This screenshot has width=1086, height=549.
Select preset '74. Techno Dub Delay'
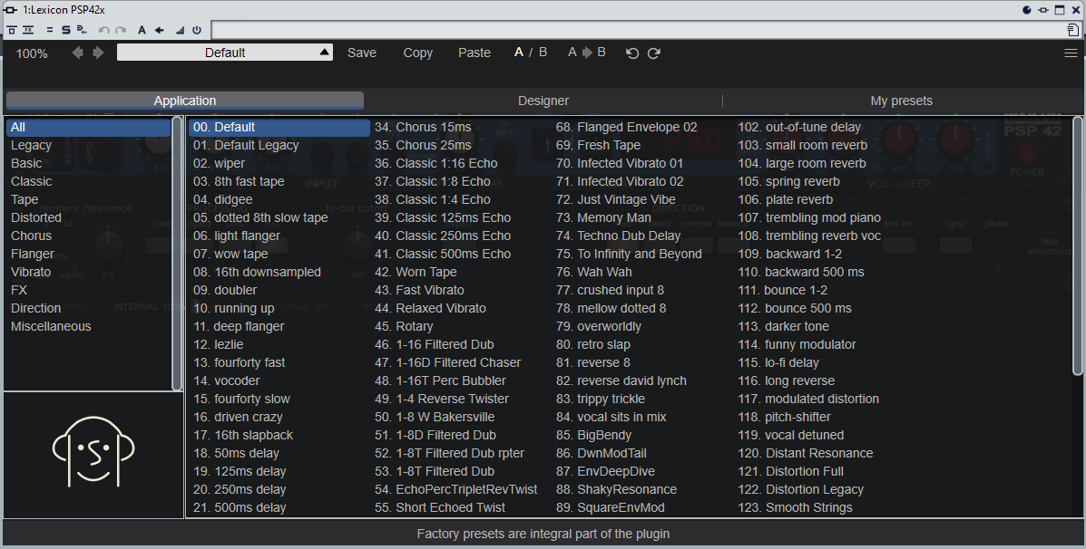pyautogui.click(x=643, y=236)
